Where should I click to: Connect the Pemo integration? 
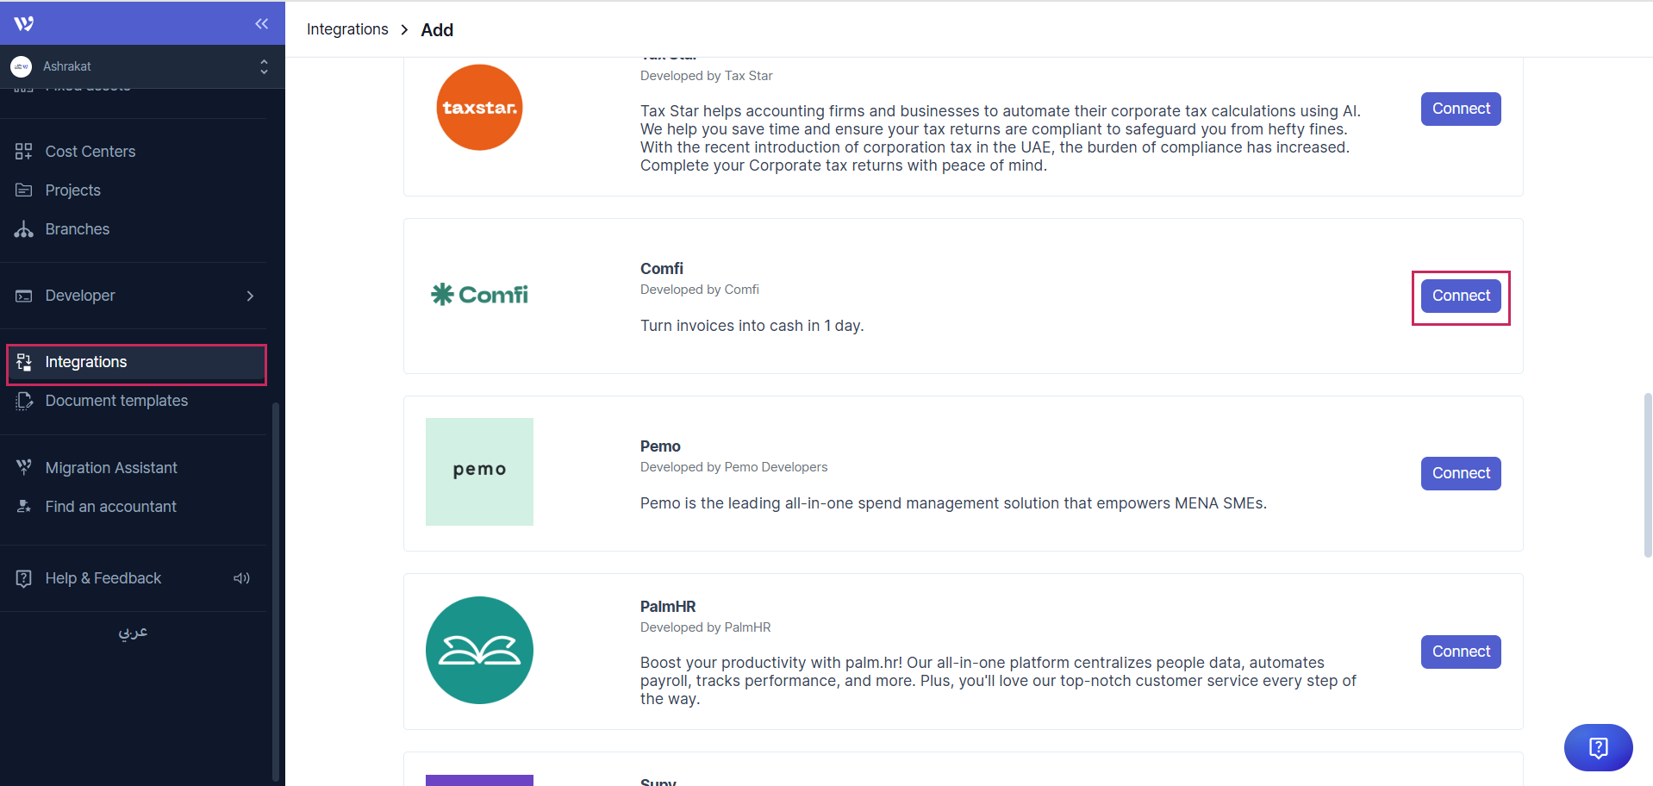pyautogui.click(x=1461, y=473)
